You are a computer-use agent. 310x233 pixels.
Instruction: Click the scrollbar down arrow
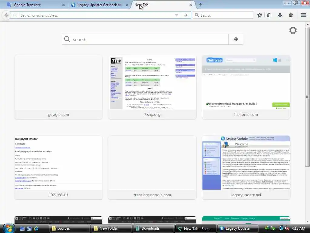coord(307,221)
